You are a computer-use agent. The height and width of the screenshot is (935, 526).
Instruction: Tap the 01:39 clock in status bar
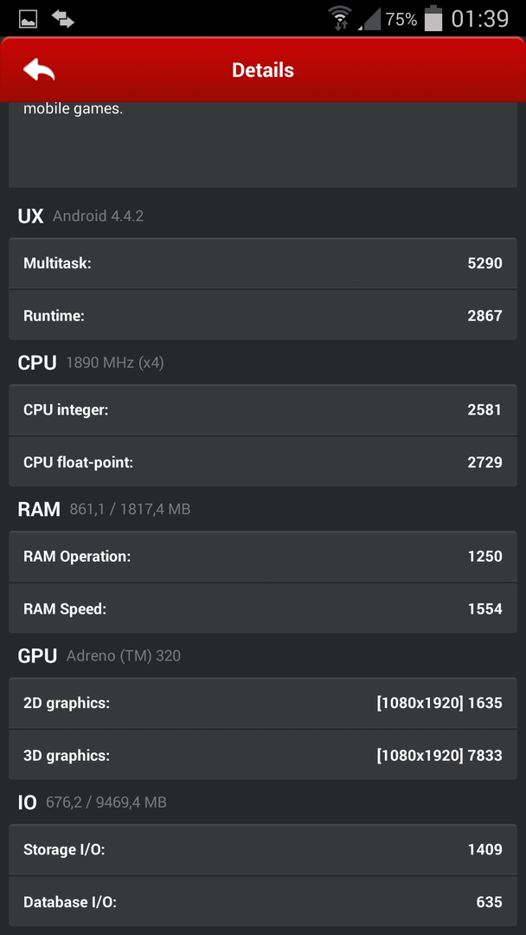click(479, 19)
